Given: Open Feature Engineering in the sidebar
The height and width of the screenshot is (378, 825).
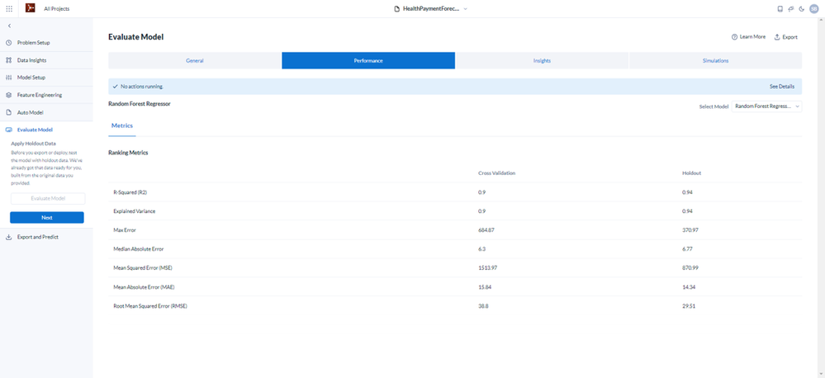Looking at the screenshot, I should pyautogui.click(x=40, y=95).
